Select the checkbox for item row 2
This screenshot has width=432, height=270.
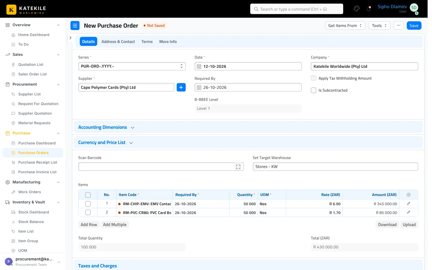[88, 212]
